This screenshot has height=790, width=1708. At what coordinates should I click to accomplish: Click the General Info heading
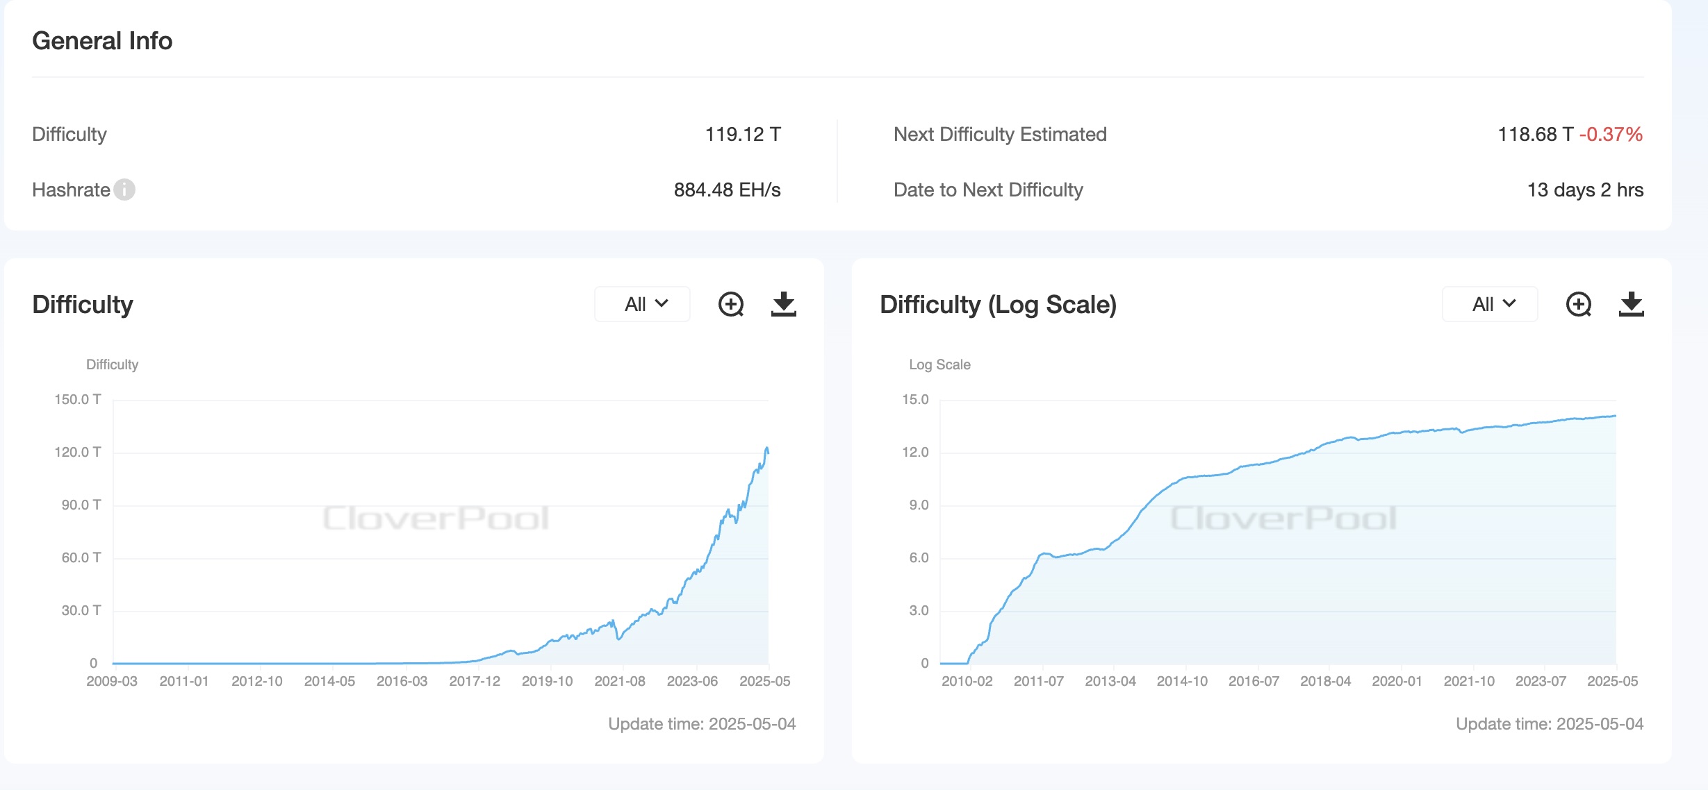pyautogui.click(x=102, y=41)
